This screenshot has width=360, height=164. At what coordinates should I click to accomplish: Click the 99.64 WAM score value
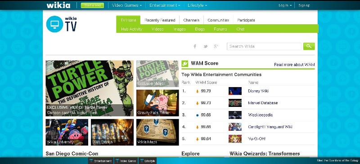pos(206,139)
